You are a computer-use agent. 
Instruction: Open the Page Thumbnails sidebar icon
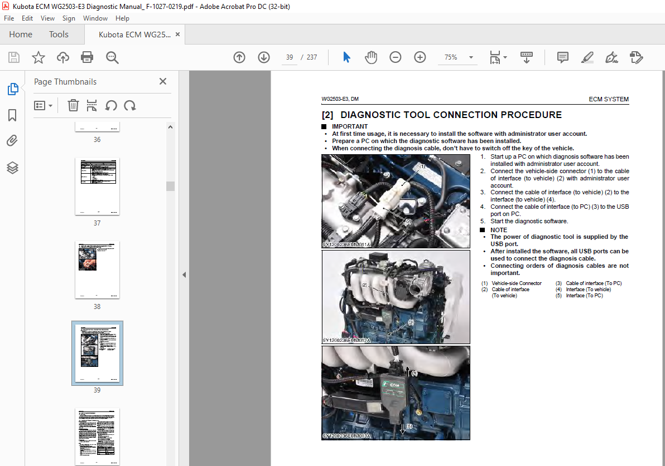point(13,89)
